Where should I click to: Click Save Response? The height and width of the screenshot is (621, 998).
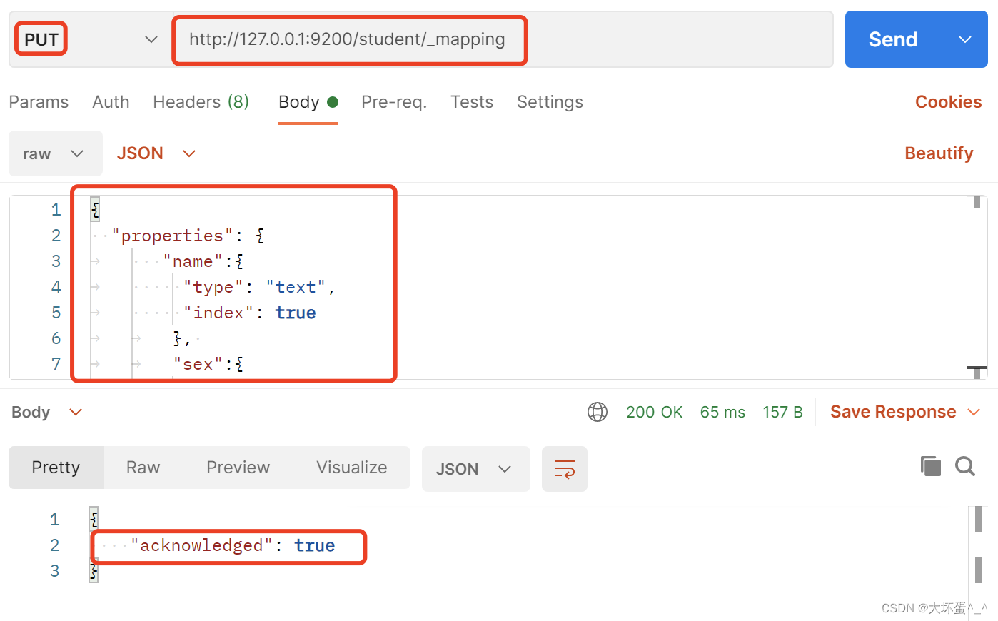[893, 412]
